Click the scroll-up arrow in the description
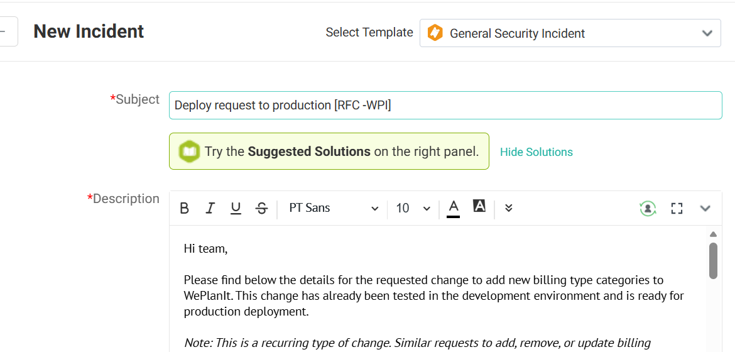Image resolution: width=735 pixels, height=352 pixels. tap(713, 234)
